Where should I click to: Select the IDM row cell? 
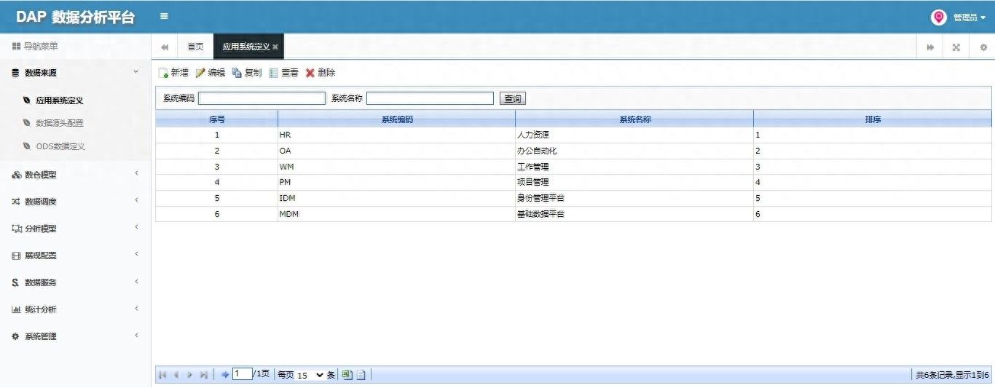click(x=397, y=198)
